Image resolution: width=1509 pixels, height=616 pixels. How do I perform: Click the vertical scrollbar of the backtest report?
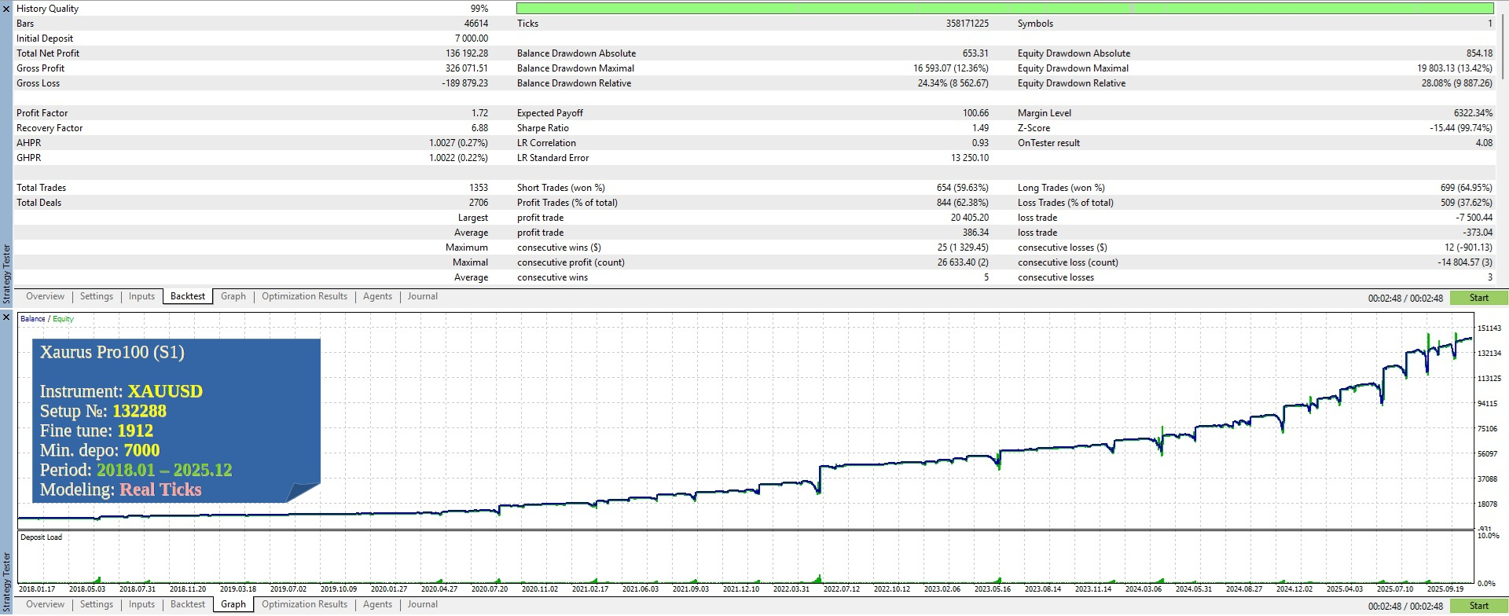[1503, 47]
